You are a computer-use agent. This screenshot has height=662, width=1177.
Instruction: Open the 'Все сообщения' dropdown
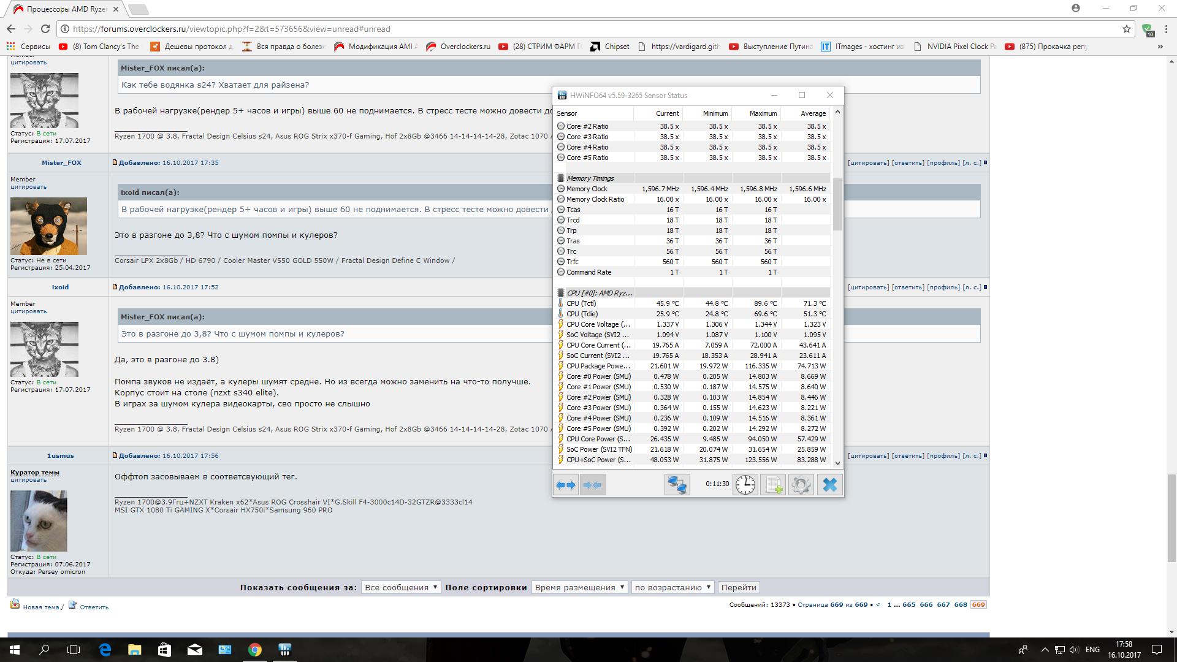pyautogui.click(x=401, y=587)
